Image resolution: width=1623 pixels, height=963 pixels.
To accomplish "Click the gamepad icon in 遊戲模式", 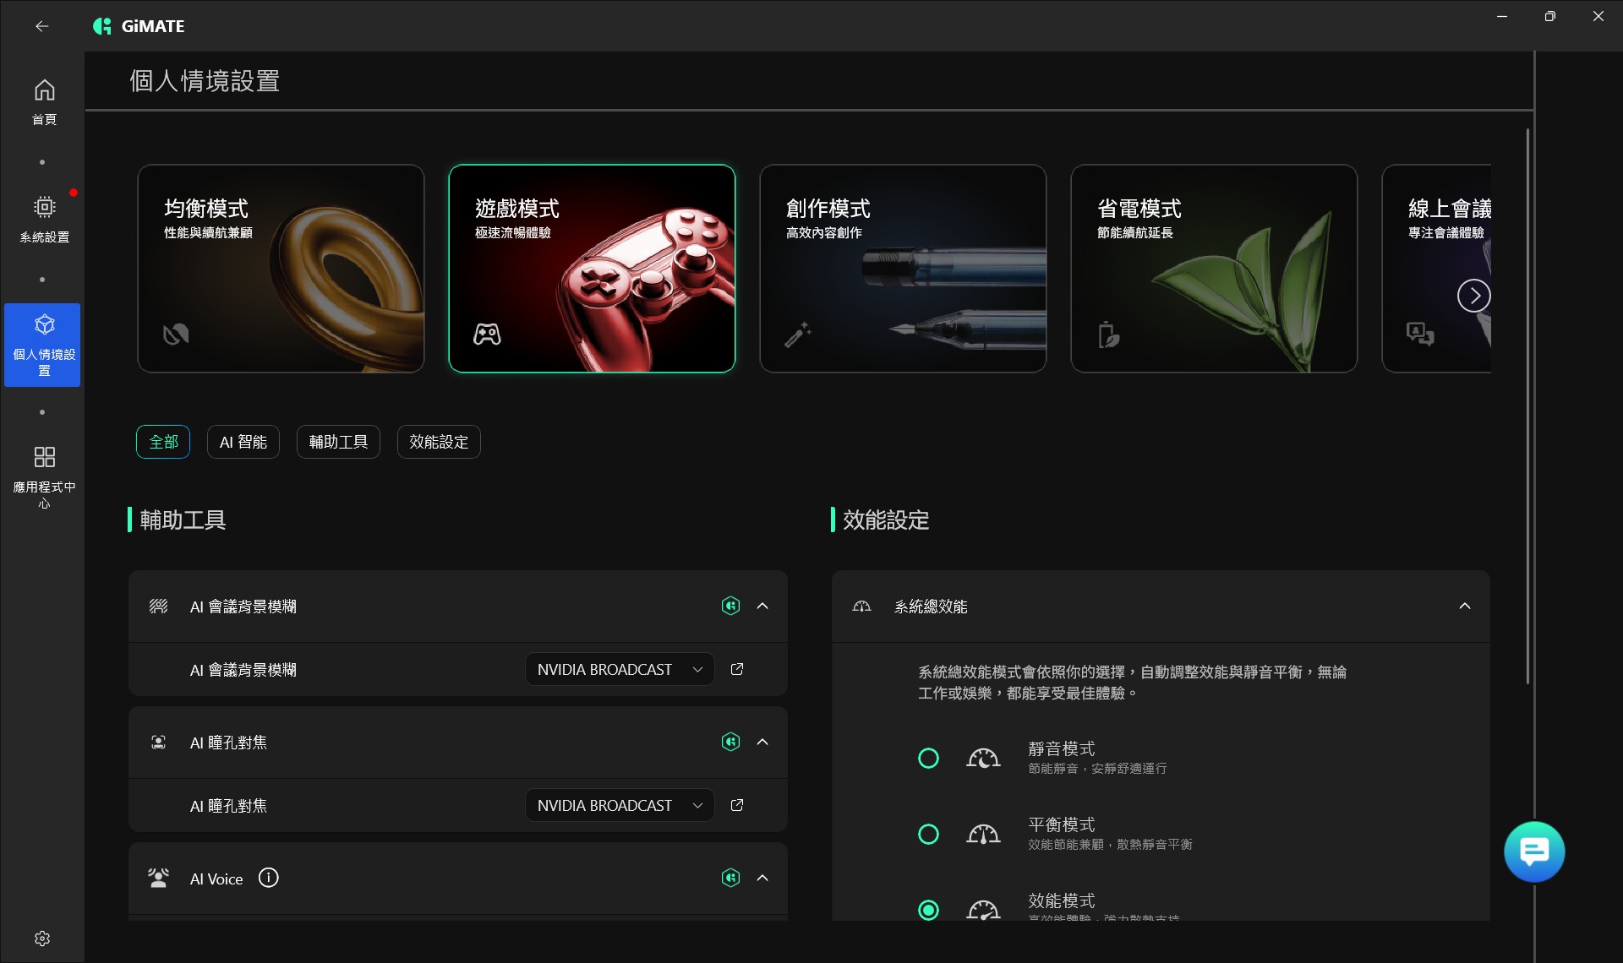I will point(487,335).
